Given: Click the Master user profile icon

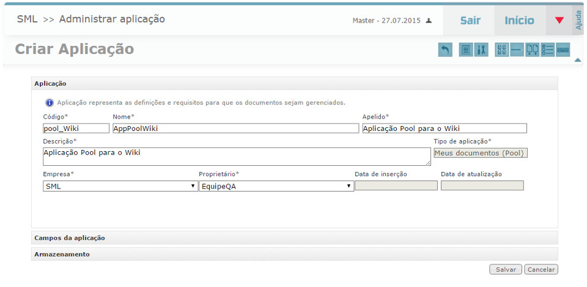Looking at the screenshot, I should point(429,21).
